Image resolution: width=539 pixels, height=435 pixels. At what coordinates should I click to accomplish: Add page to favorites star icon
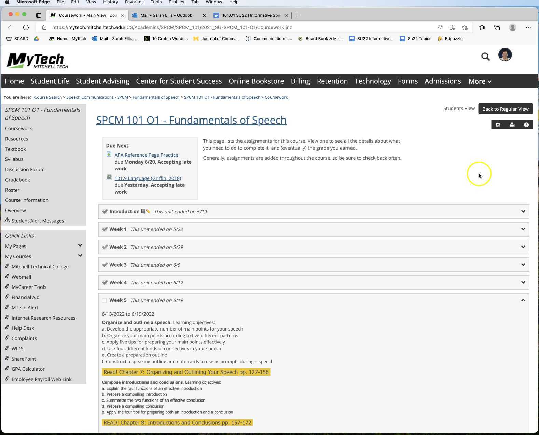465,27
